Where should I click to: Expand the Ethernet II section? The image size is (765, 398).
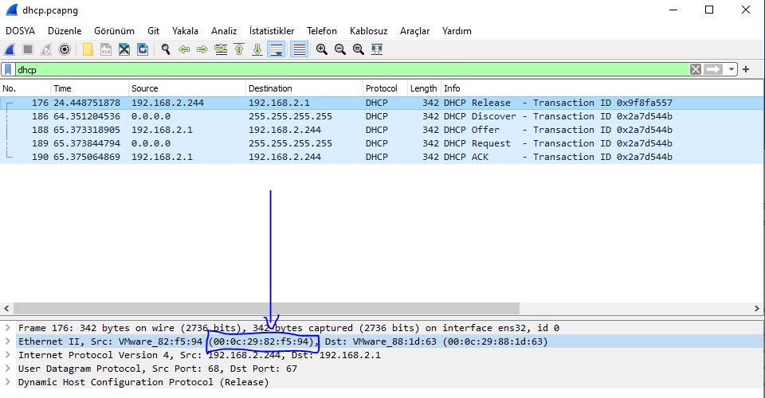7,341
